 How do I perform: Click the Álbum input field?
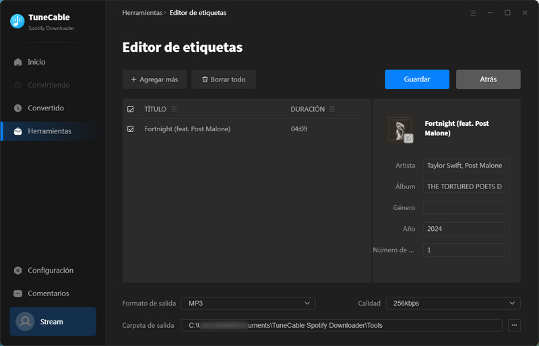click(x=466, y=186)
